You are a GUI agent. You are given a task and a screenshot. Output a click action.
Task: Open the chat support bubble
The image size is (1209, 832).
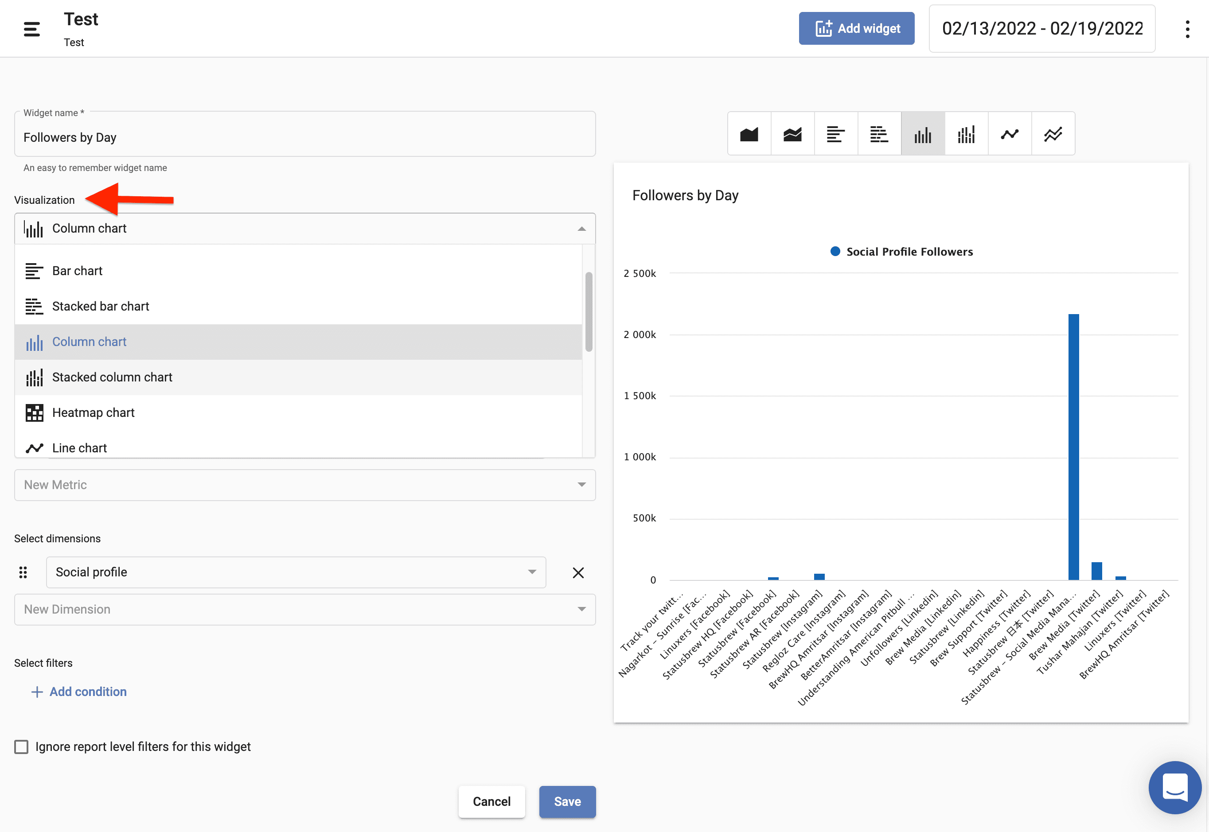[1174, 787]
